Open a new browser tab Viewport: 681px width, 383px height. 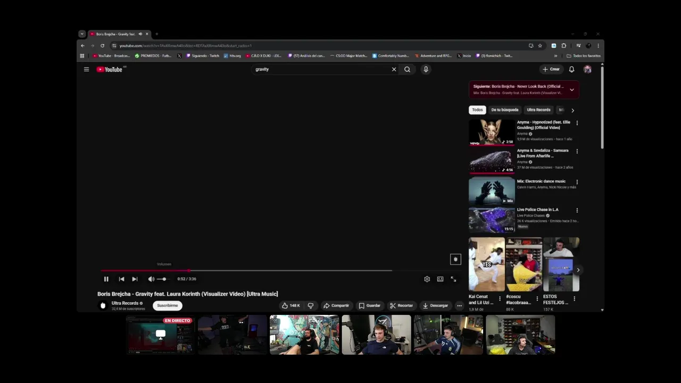click(156, 34)
